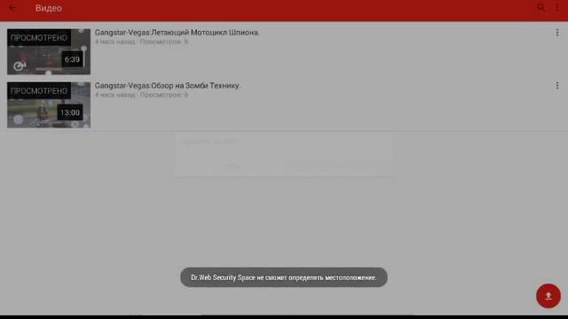The height and width of the screenshot is (319, 568).
Task: Click the Видео header title
Action: tap(49, 8)
